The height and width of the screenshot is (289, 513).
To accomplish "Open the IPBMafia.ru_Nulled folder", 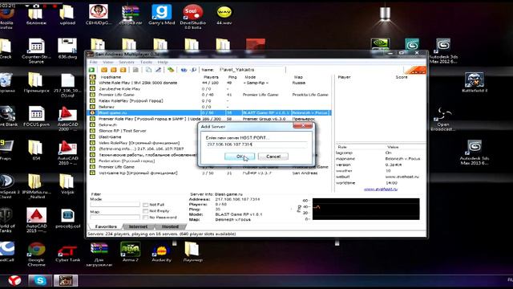I will tap(35, 186).
